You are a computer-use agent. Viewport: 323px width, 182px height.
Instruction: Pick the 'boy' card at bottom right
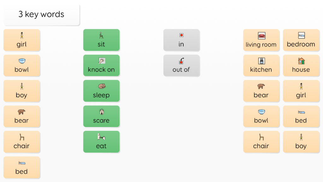point(301,142)
